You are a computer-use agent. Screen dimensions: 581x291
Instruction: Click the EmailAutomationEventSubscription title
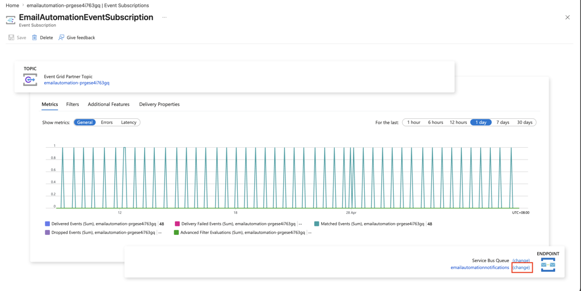(86, 18)
